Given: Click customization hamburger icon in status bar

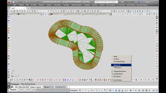Looking at the screenshot, I should pos(157,90).
